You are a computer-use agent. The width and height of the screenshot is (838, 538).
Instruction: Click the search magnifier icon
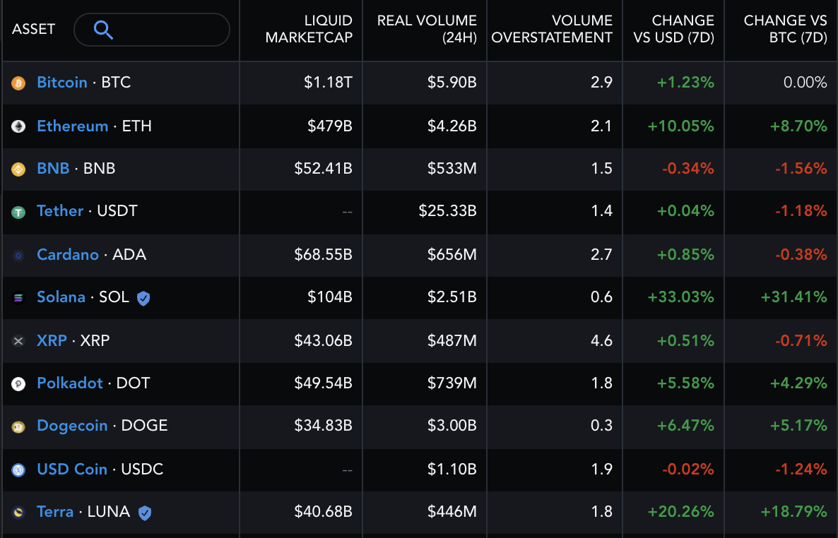[103, 30]
